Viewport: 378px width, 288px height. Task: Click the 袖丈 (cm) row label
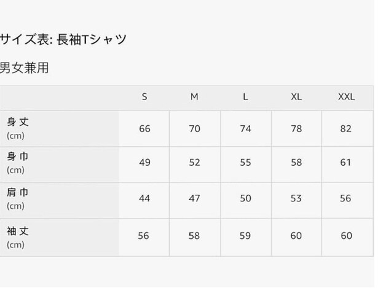(17, 238)
